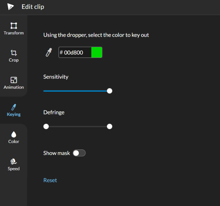Image resolution: width=220 pixels, height=206 pixels.
Task: Open the Color droplet icon
Action: (14, 134)
